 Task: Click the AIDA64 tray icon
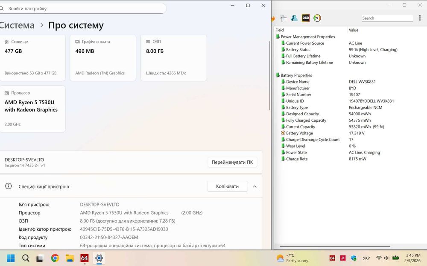click(332, 258)
